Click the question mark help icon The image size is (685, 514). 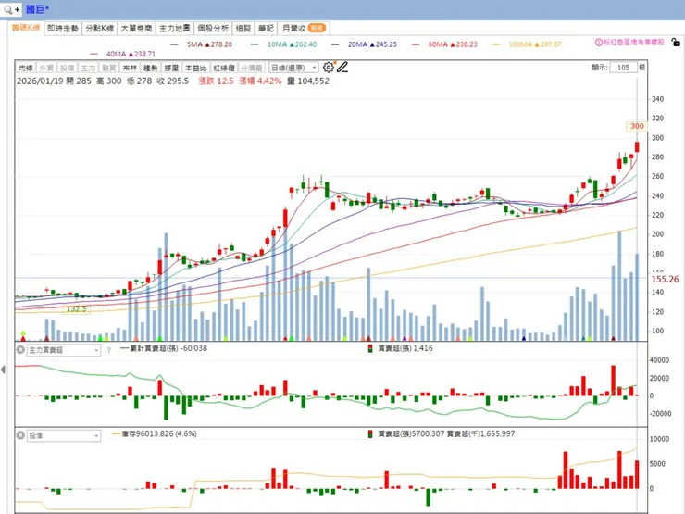pos(109,350)
